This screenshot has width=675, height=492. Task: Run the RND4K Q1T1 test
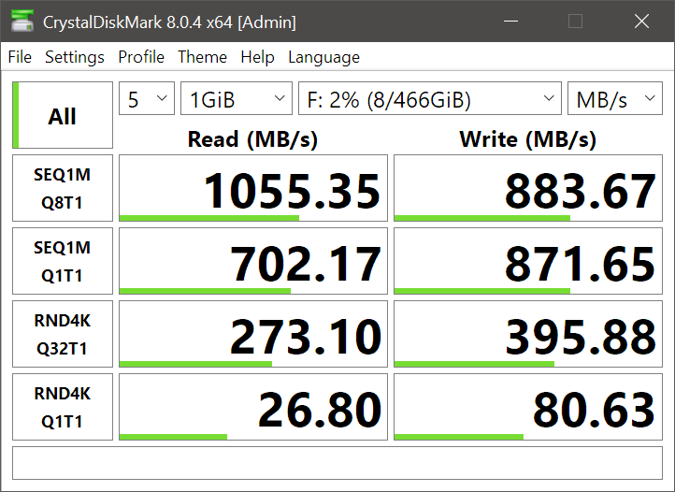click(63, 407)
